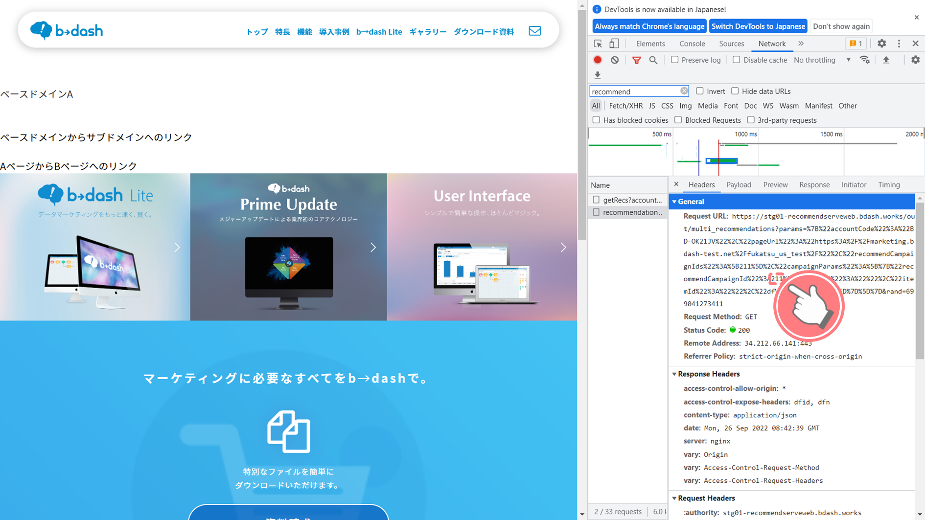Open Network panel settings gear
Viewport: 925px width, 520px height.
[x=915, y=60]
